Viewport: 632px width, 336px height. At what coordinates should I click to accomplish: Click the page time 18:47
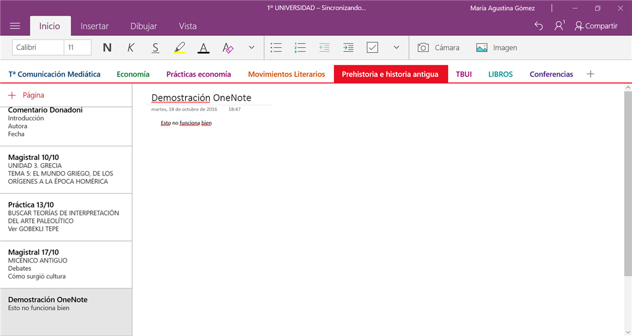[235, 109]
